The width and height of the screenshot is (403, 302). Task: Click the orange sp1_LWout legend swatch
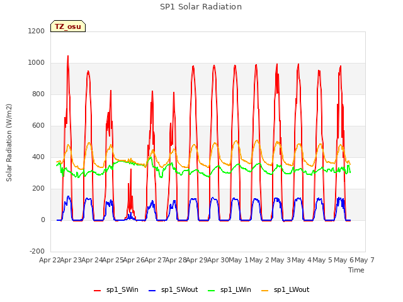click(x=264, y=291)
